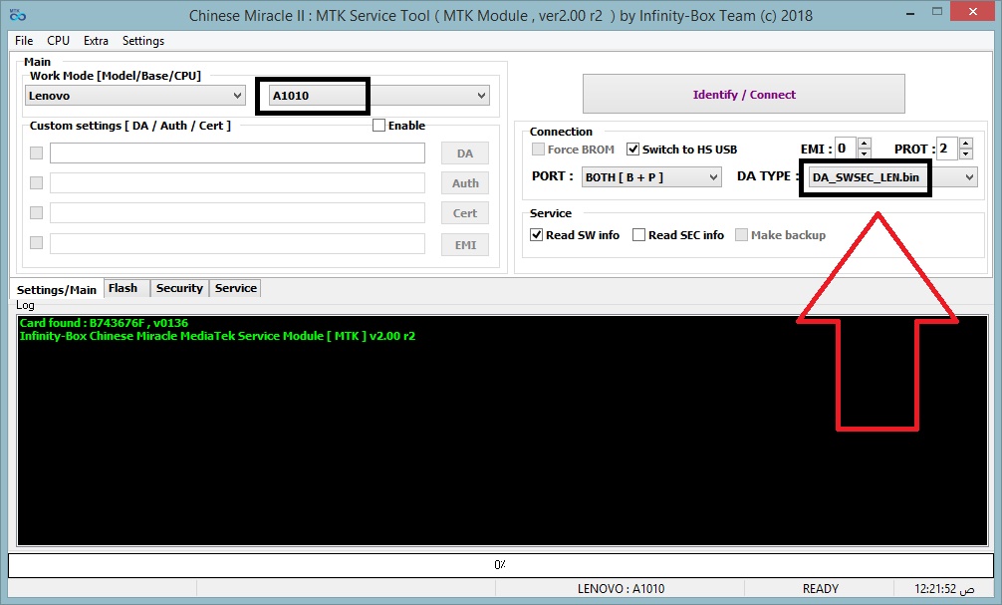
Task: Click the EMI browse button
Action: coord(465,244)
